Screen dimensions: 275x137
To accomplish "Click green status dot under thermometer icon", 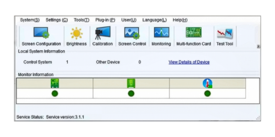I will pyautogui.click(x=207, y=93).
